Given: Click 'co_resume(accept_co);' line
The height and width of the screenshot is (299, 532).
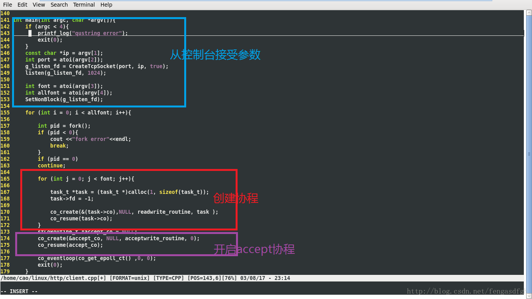Looking at the screenshot, I should click(x=70, y=245).
